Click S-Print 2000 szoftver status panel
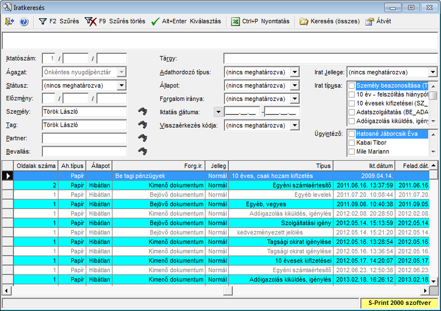 399,303
